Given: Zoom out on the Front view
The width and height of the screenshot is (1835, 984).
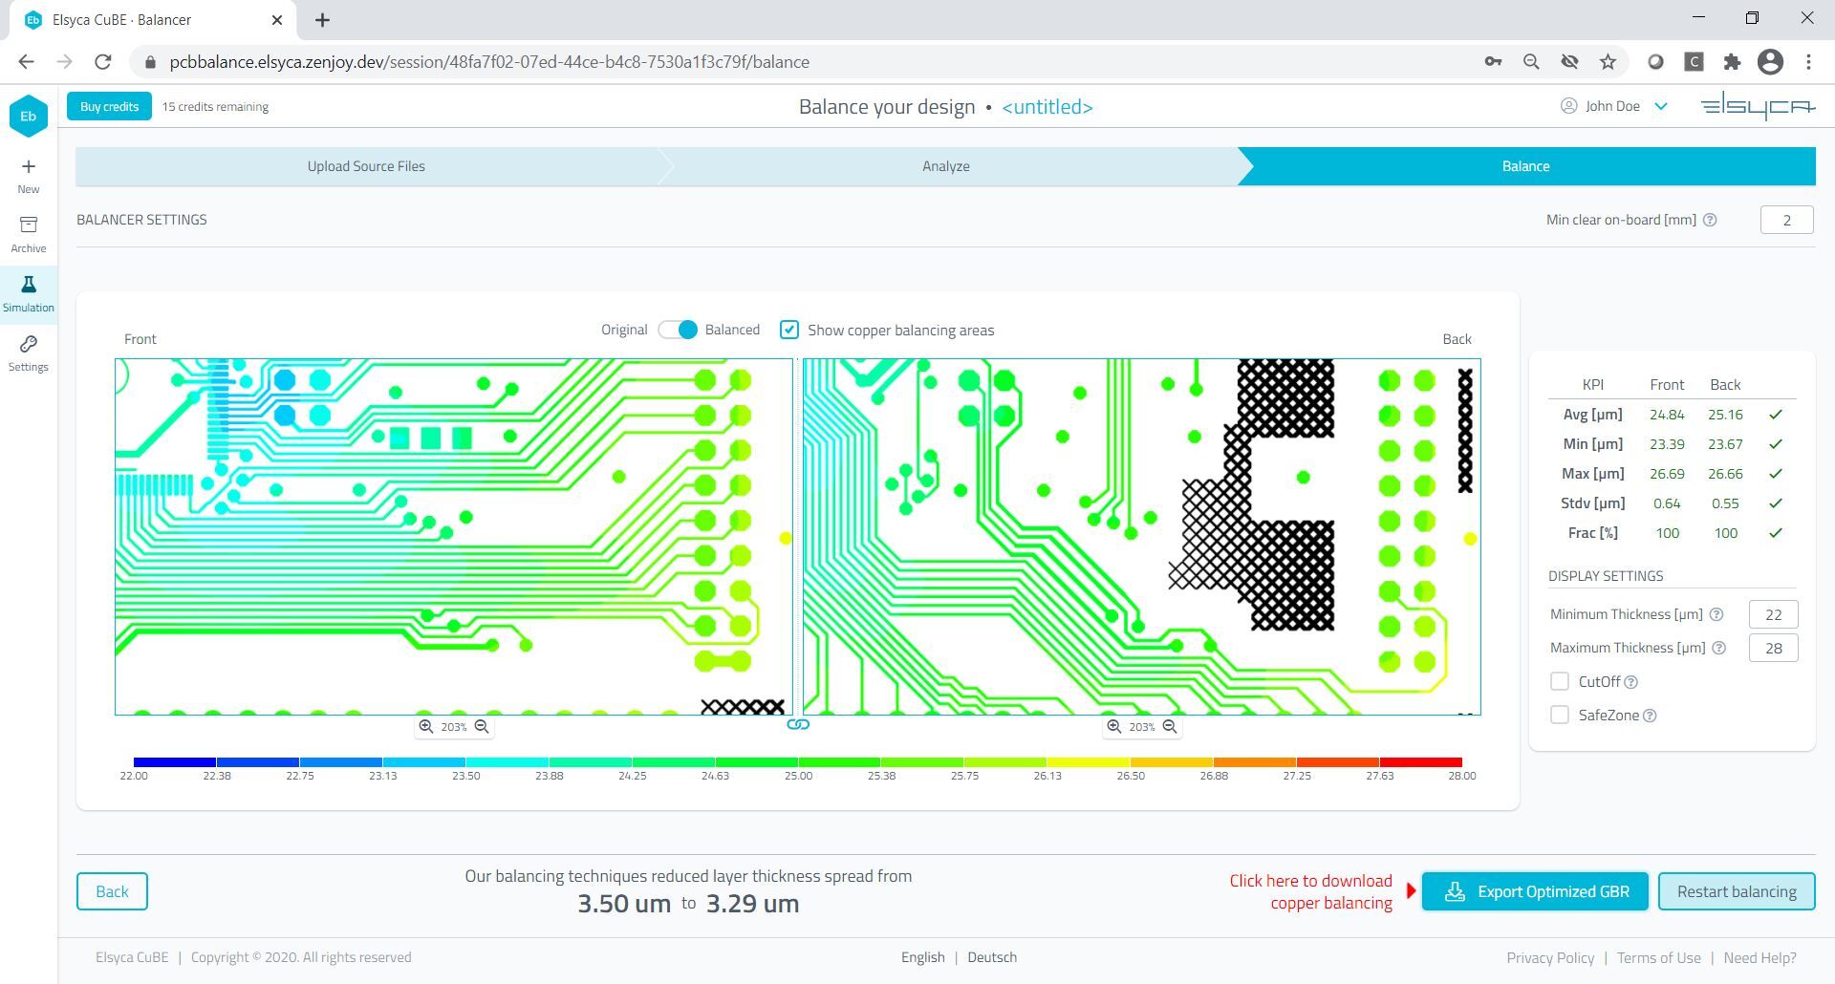Looking at the screenshot, I should pyautogui.click(x=482, y=727).
